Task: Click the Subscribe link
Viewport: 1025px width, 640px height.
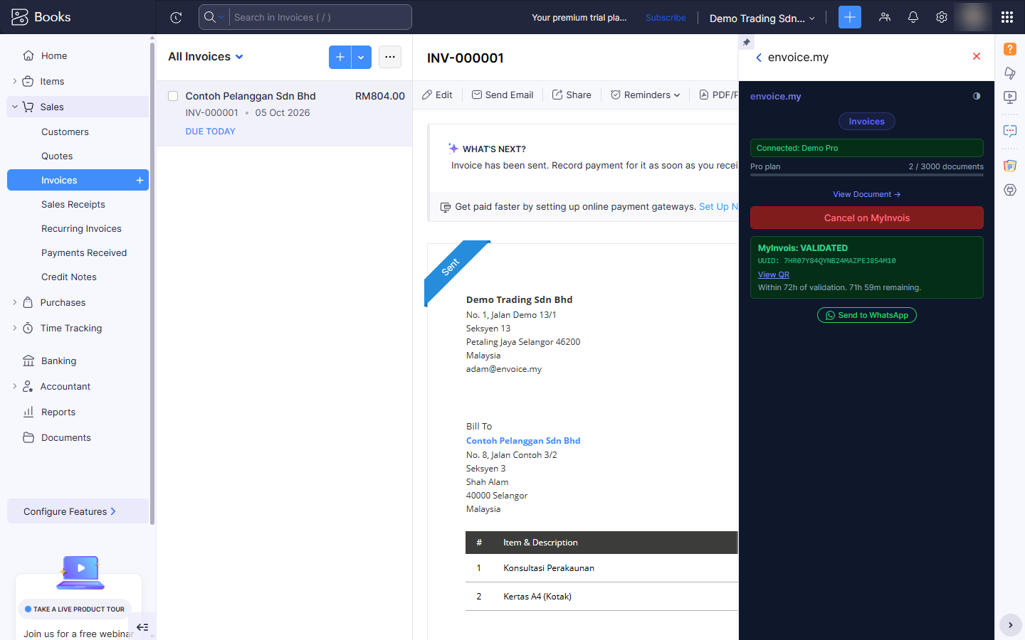Action: click(666, 18)
